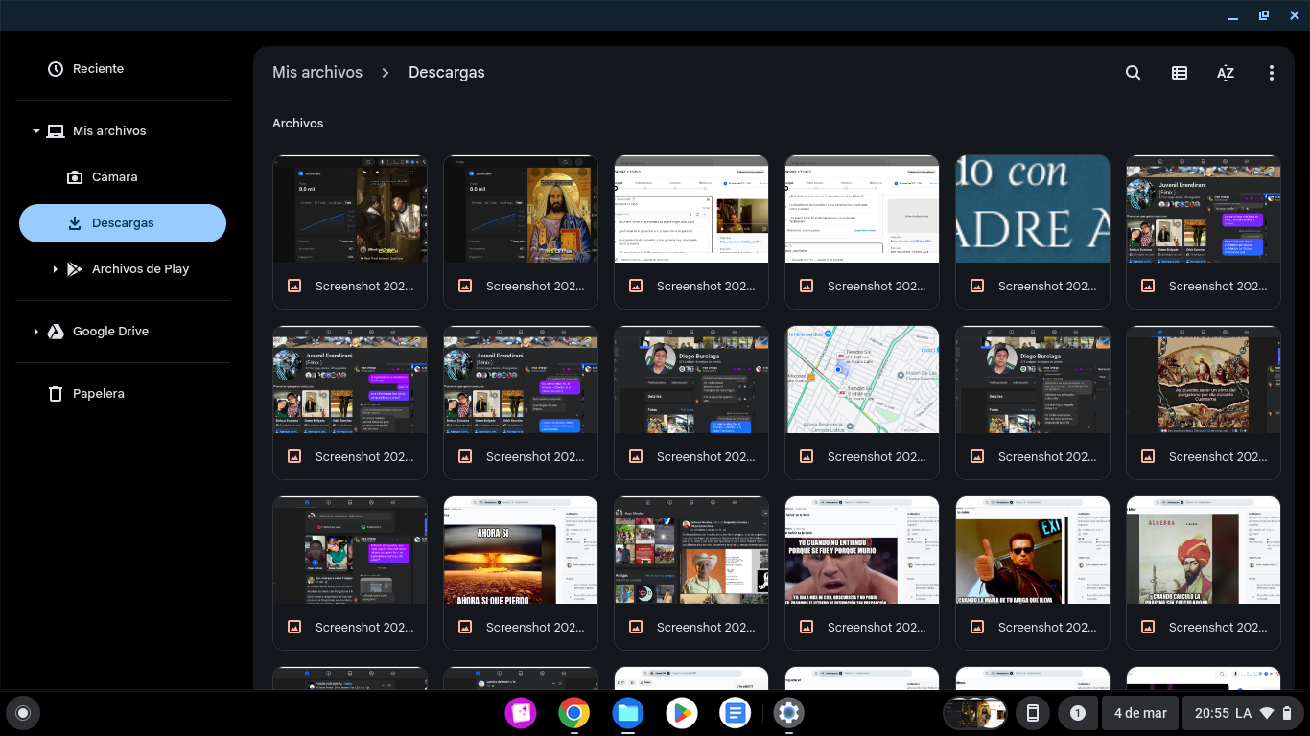Launch Google Docs from the shelf

pyautogui.click(x=736, y=713)
